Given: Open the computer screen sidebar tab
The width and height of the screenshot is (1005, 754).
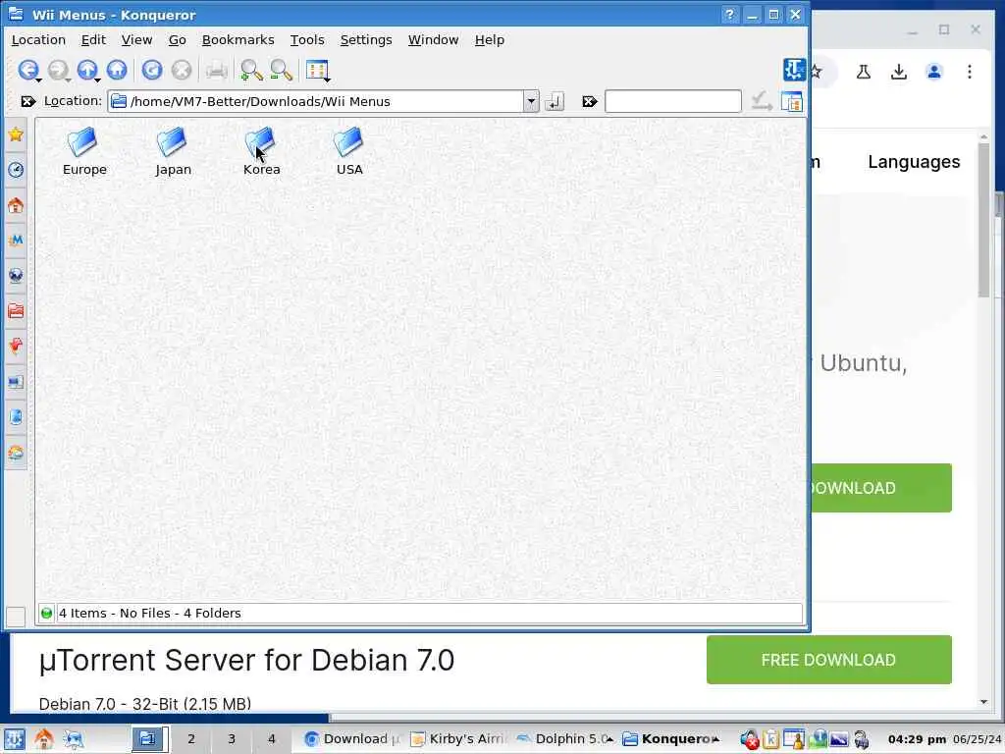Looking at the screenshot, I should (x=16, y=382).
